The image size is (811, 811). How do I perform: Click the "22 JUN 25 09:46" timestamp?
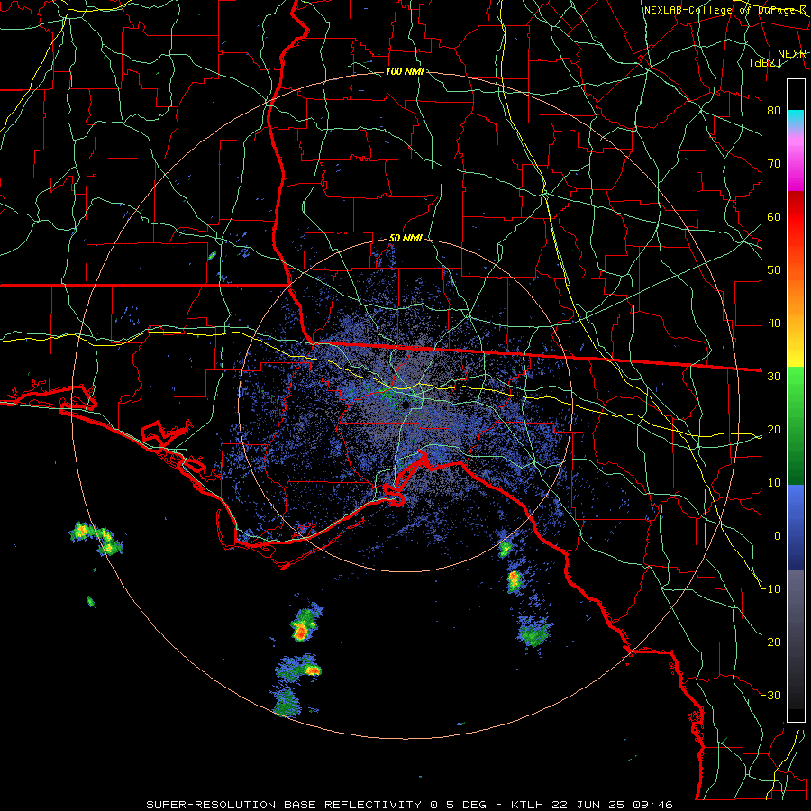coord(611,805)
